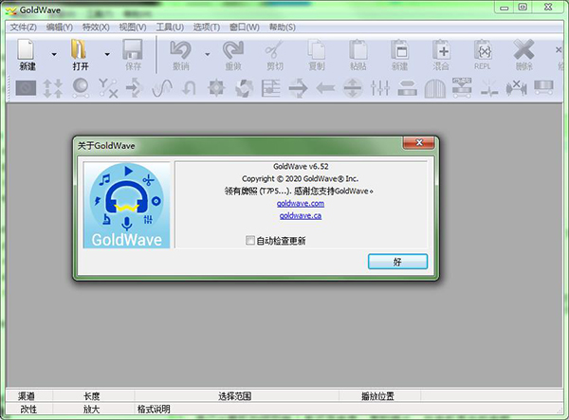The width and height of the screenshot is (569, 420).
Task: Open the dropdown arrow next to 撤销
Action: (x=207, y=55)
